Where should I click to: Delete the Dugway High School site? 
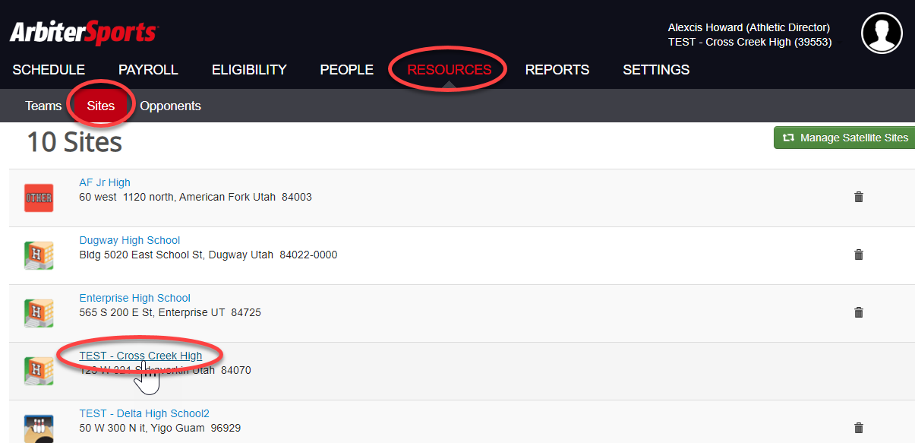coord(859,255)
